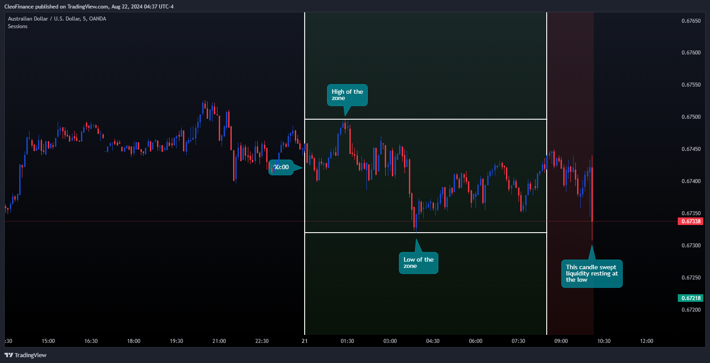
Task: Click the 21:00 time axis label
Action: [219, 341]
